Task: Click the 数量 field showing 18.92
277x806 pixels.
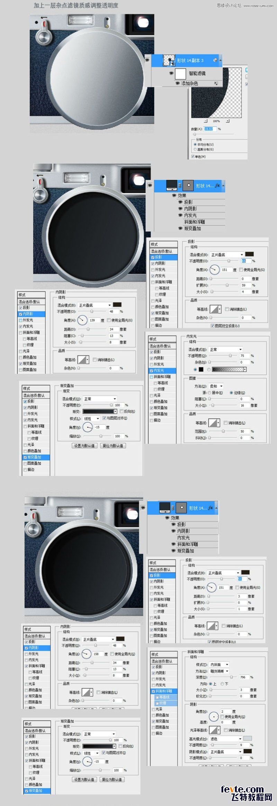Action: (210, 129)
